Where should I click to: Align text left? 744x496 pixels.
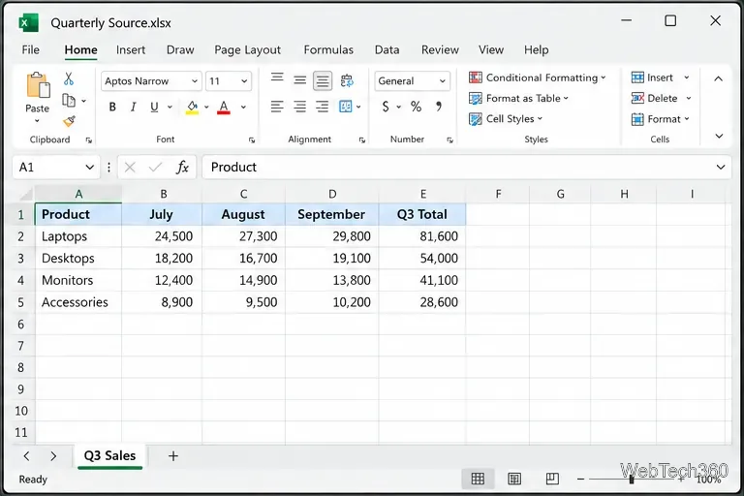(x=277, y=107)
